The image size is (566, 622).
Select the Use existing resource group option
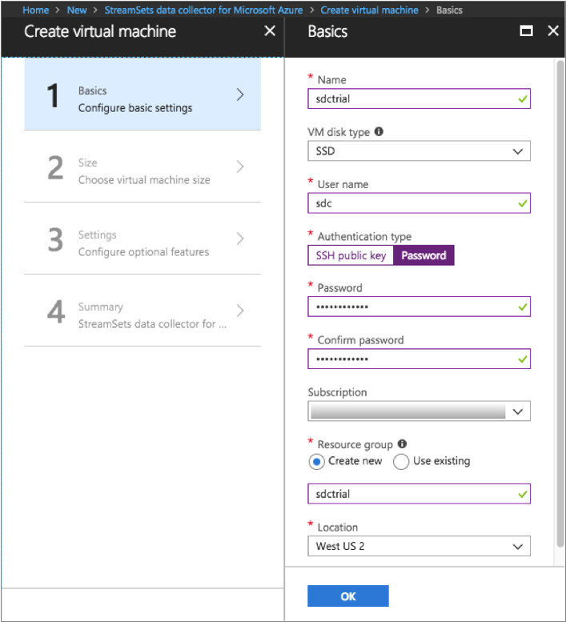point(401,462)
